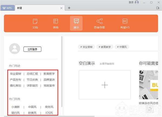The width and height of the screenshot is (162, 117).
Task: Minimize the WPS window
Action: click(x=144, y=2)
